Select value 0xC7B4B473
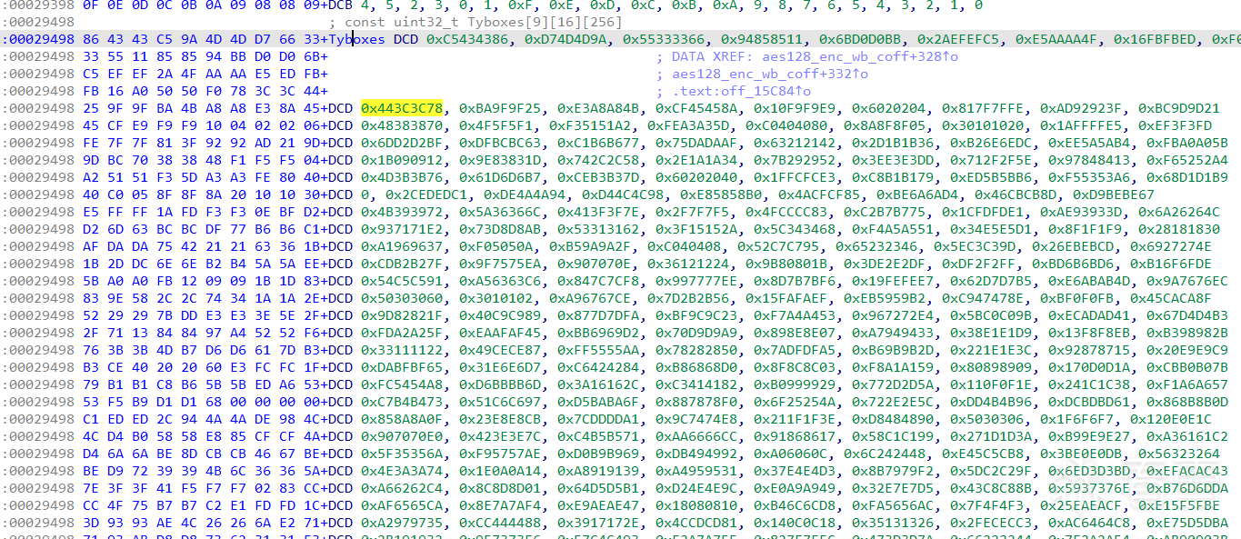This screenshot has width=1241, height=539. 402,403
